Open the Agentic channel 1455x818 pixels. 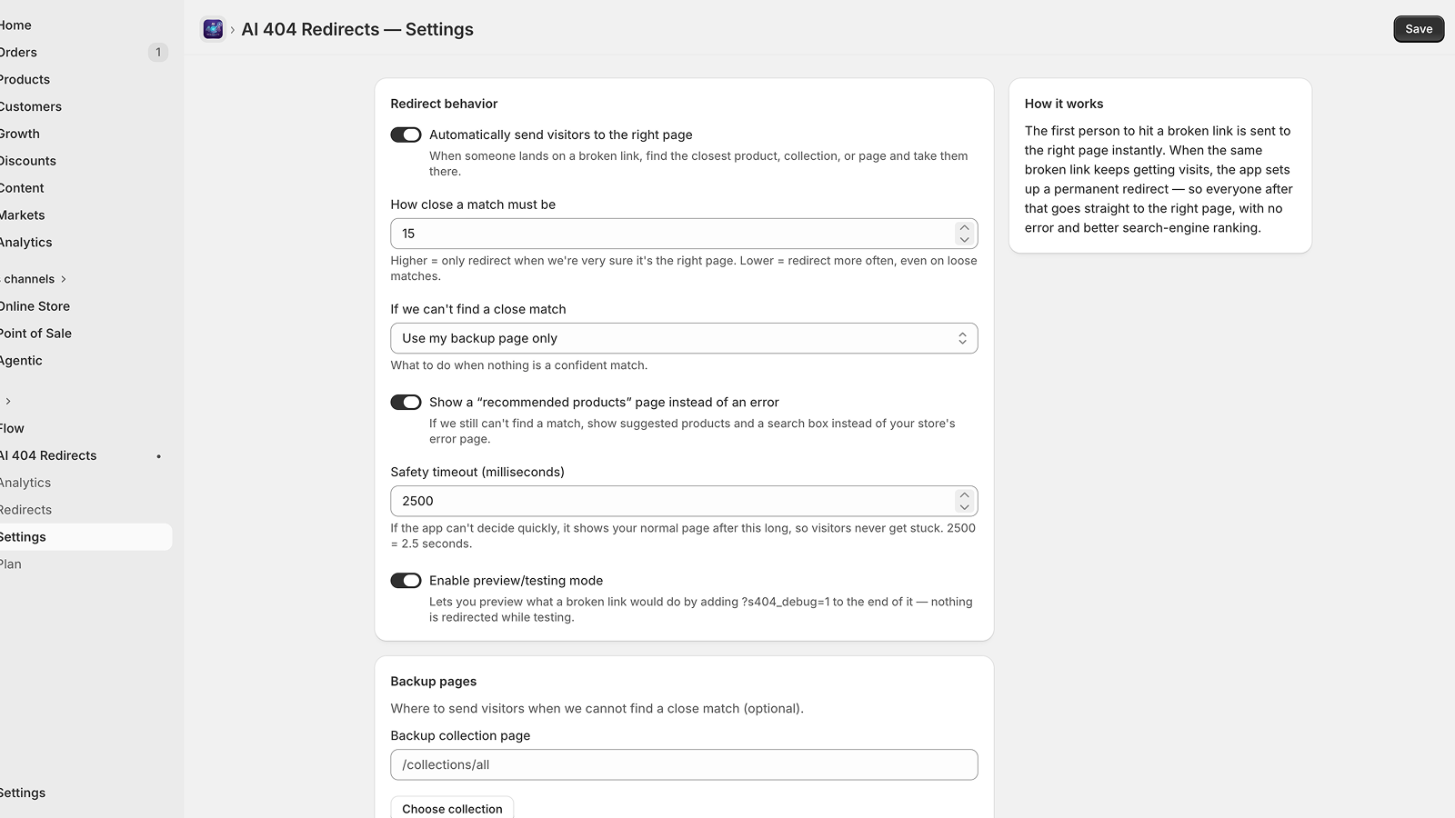[x=21, y=362]
